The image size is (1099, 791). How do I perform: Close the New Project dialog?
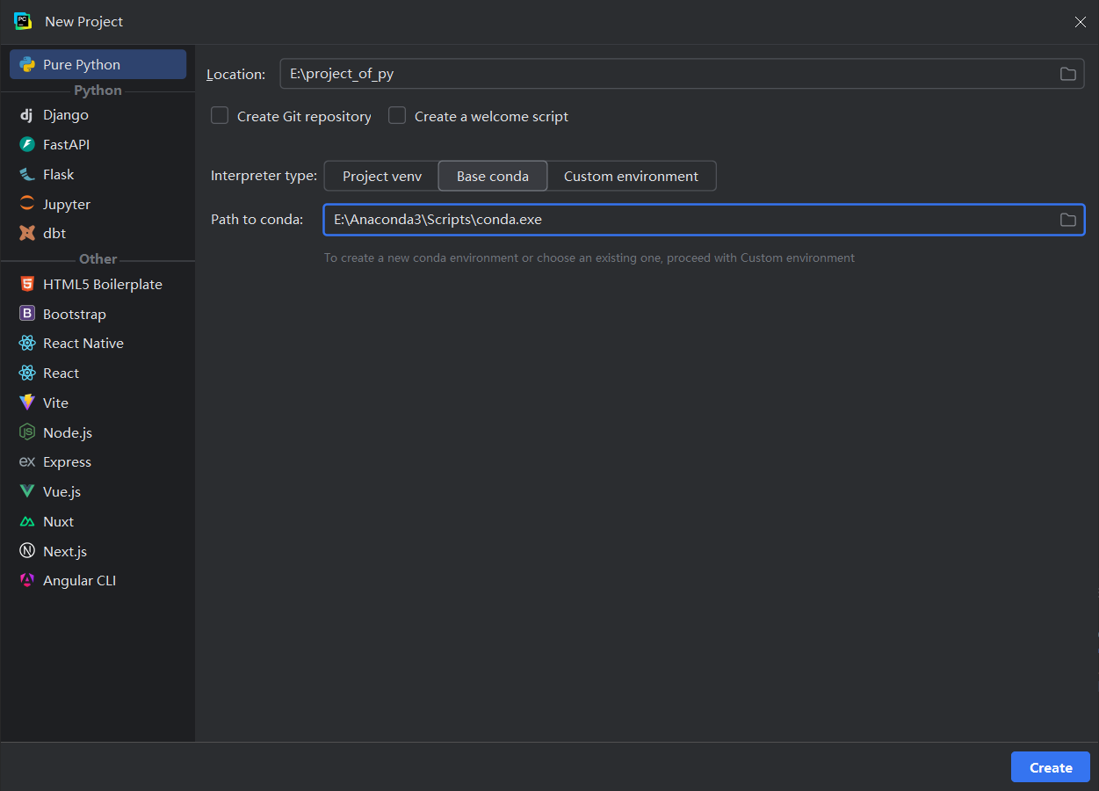(x=1081, y=22)
